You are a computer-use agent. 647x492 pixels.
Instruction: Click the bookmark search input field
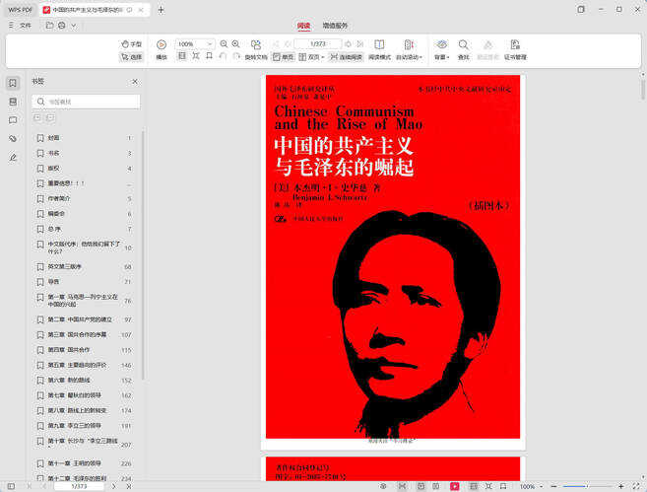tap(89, 102)
